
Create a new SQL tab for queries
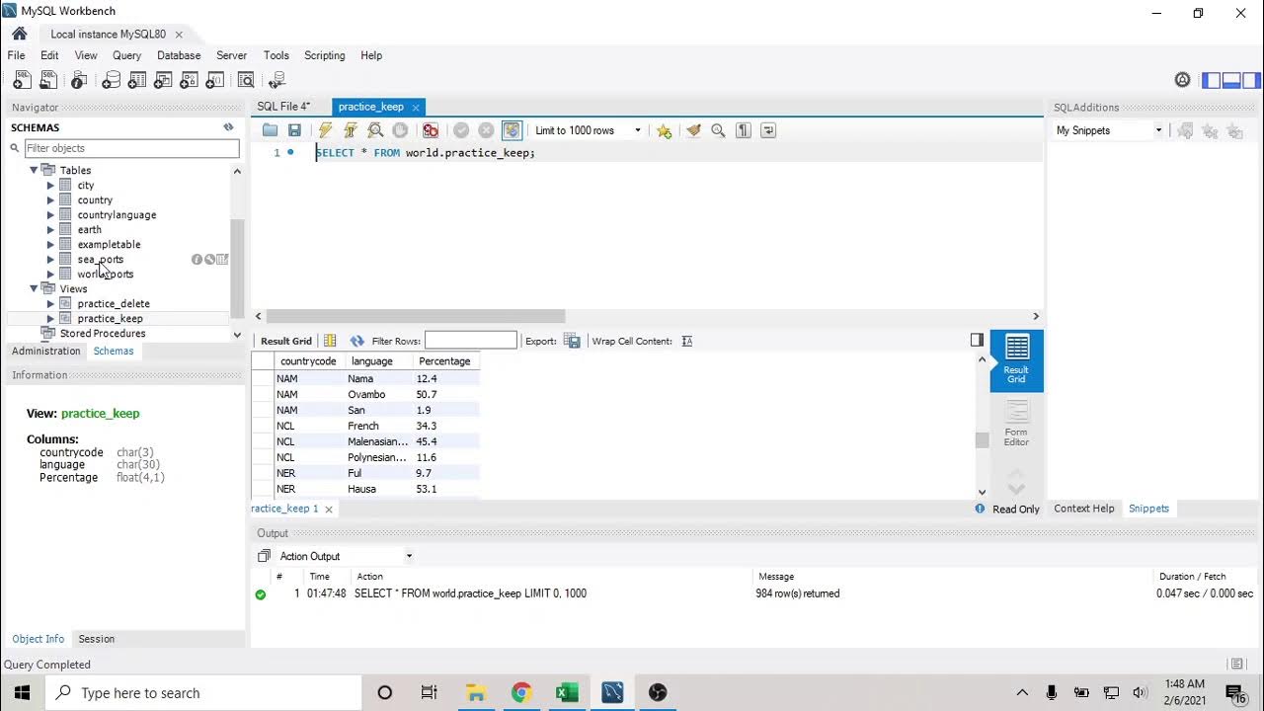point(21,81)
